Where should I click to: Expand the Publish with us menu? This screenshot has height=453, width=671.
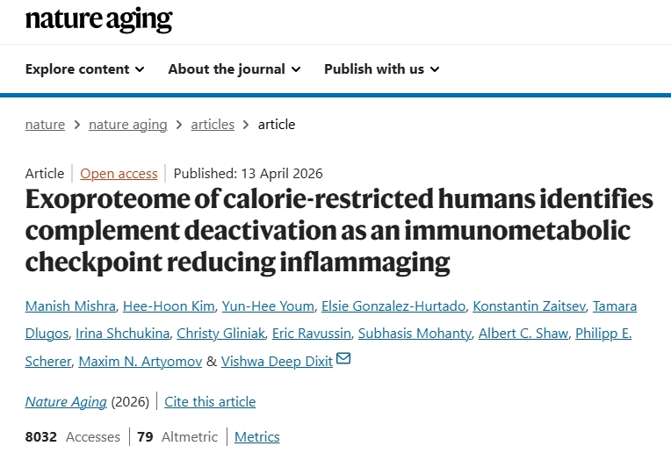(381, 69)
